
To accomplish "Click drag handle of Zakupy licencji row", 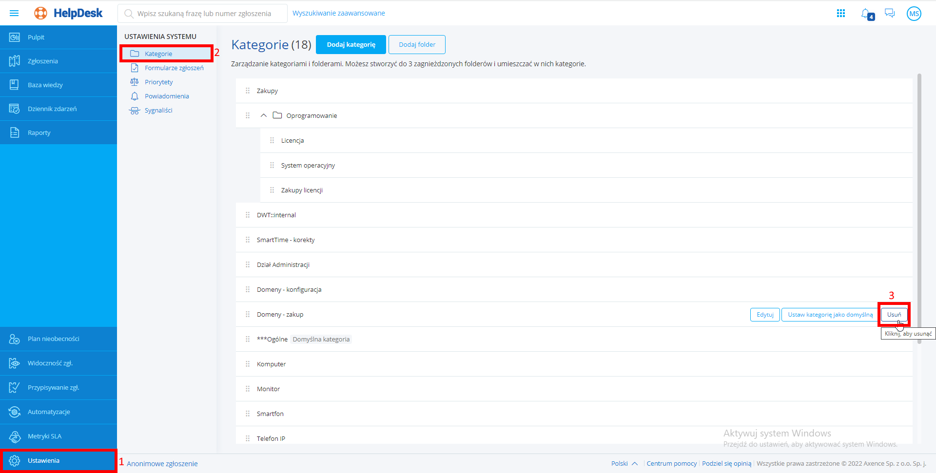I will (272, 190).
